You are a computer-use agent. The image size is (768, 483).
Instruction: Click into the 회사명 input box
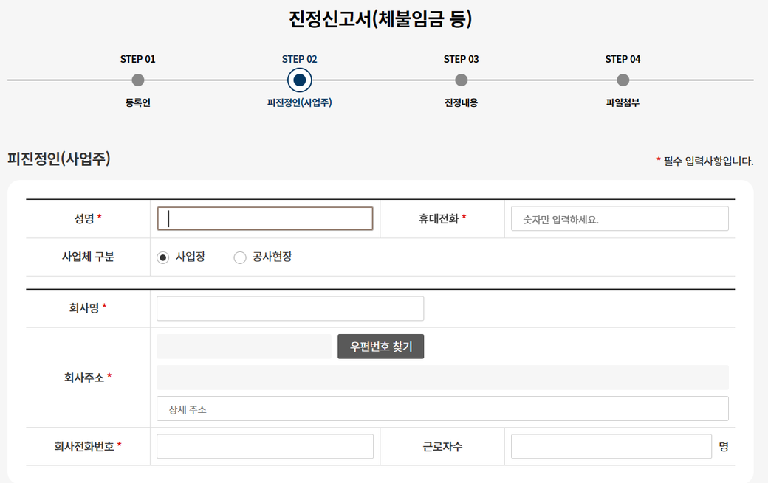tap(290, 308)
